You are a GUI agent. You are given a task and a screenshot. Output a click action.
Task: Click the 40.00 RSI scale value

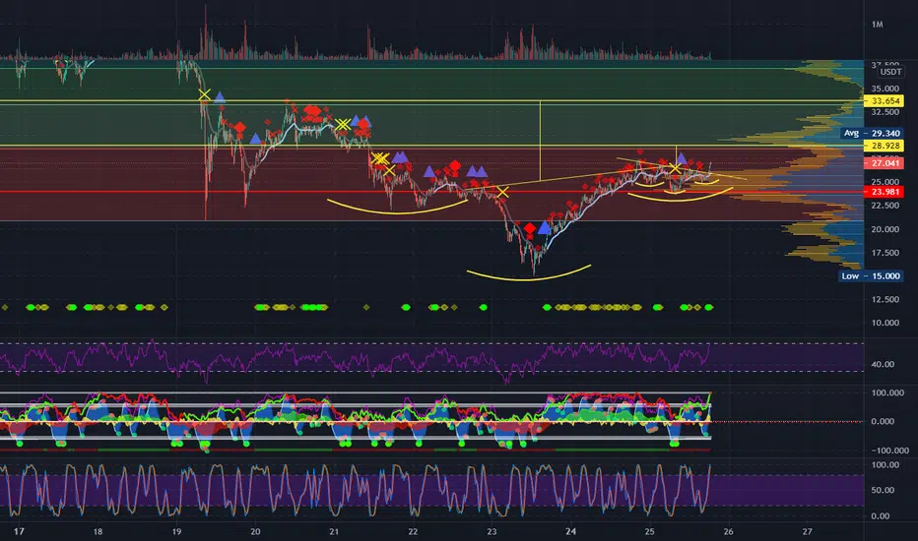point(883,364)
